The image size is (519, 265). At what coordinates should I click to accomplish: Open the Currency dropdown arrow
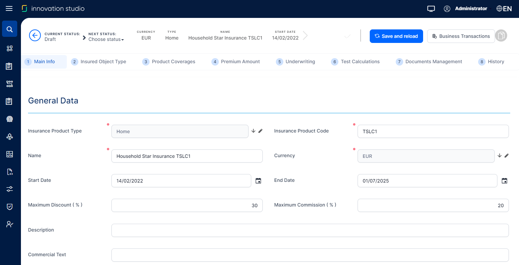click(x=500, y=155)
